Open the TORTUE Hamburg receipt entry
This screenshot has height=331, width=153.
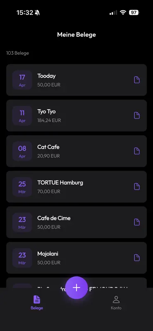[76, 187]
